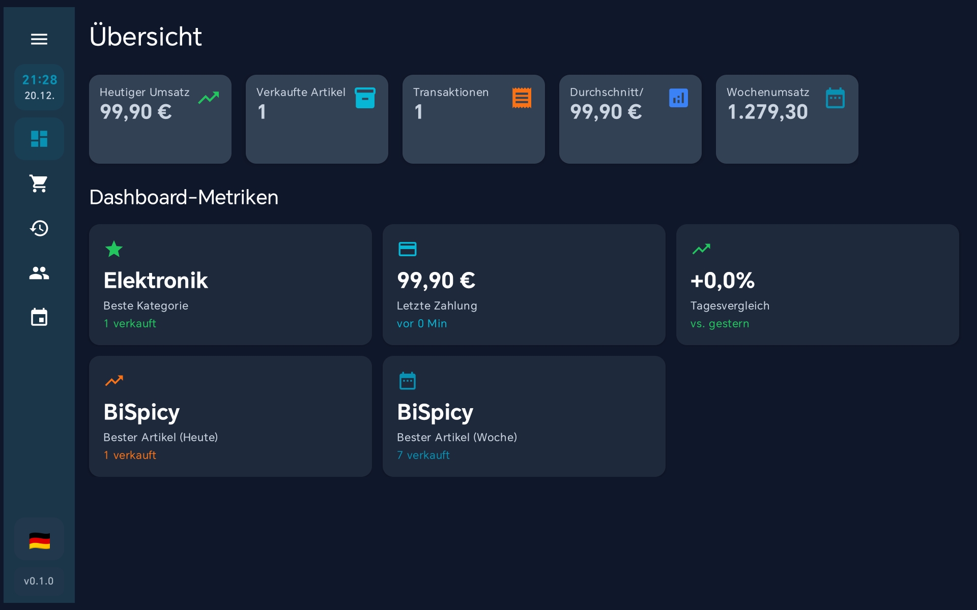Open the Wochenumsatz summary card
The image size is (977, 610).
787,119
